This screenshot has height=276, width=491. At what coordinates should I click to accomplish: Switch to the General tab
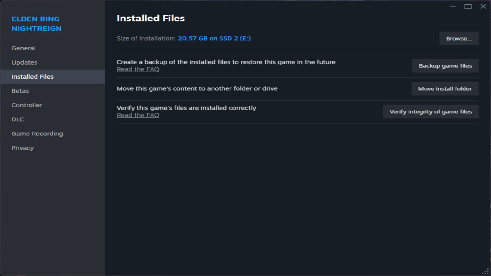(x=23, y=48)
